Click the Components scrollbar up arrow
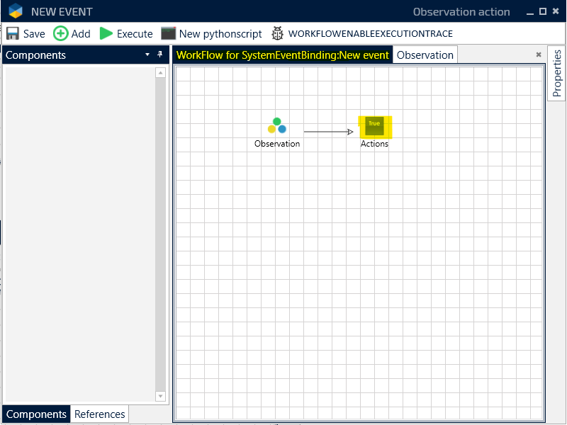This screenshot has width=567, height=425. click(160, 73)
